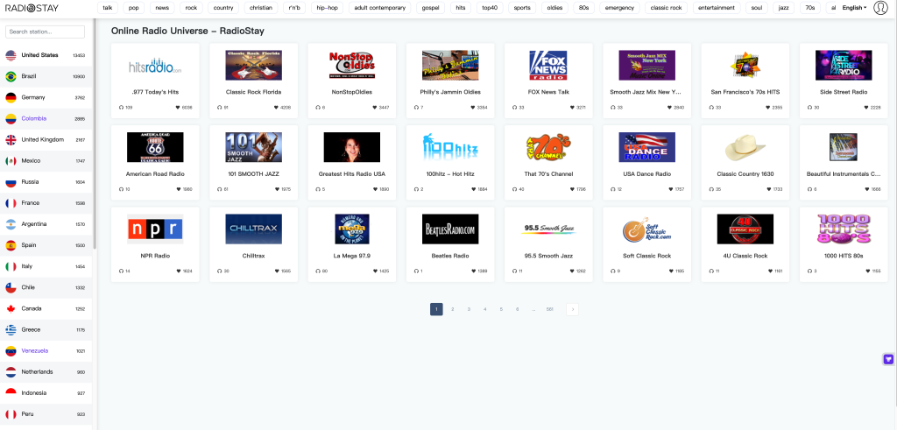Open the 100hitz logo thumbnail
The image size is (897, 430).
(x=450, y=147)
